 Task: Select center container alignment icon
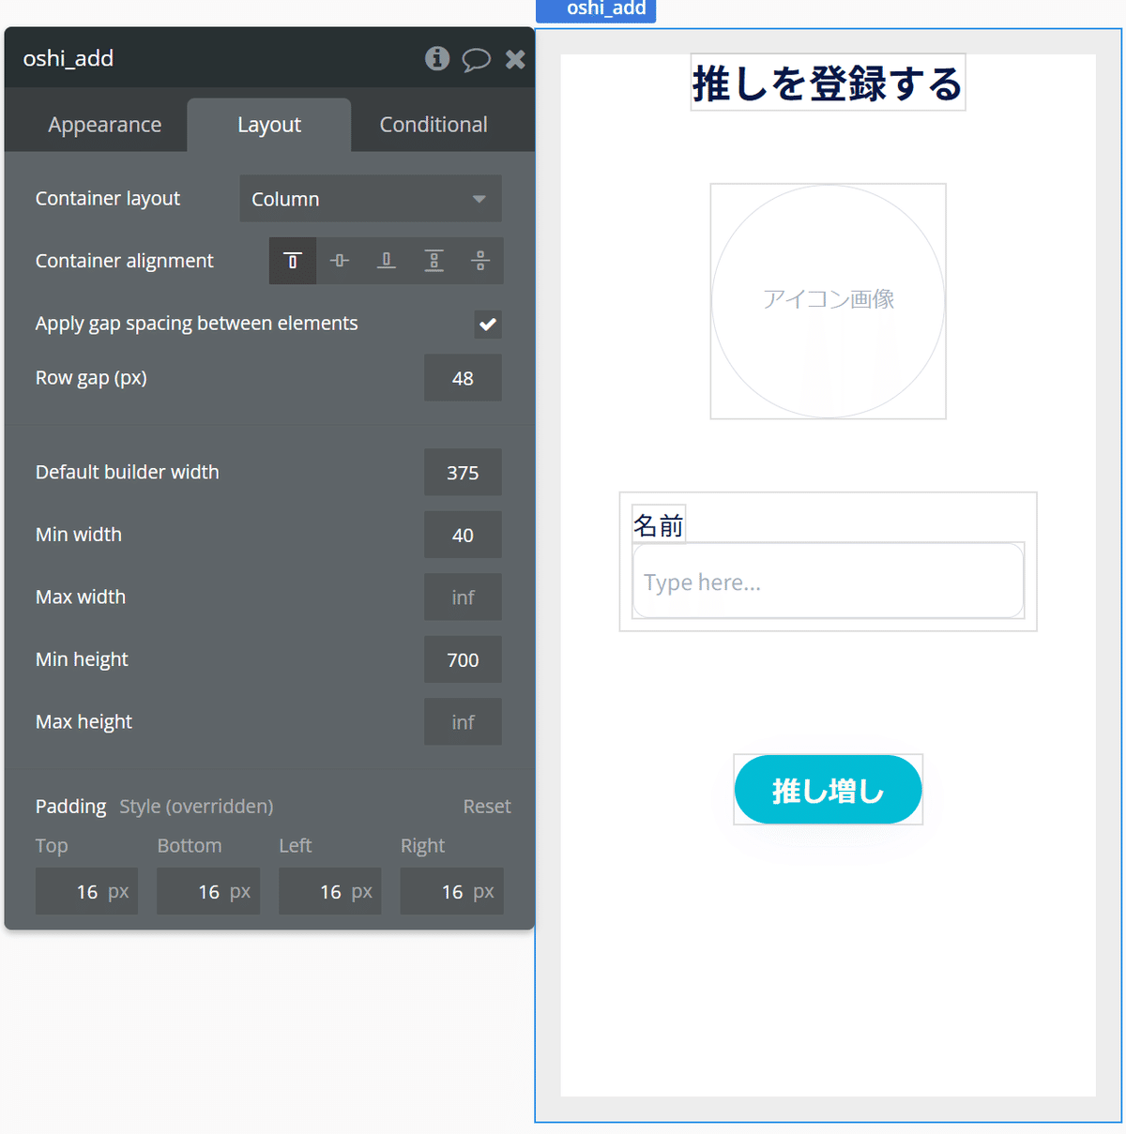tap(340, 261)
